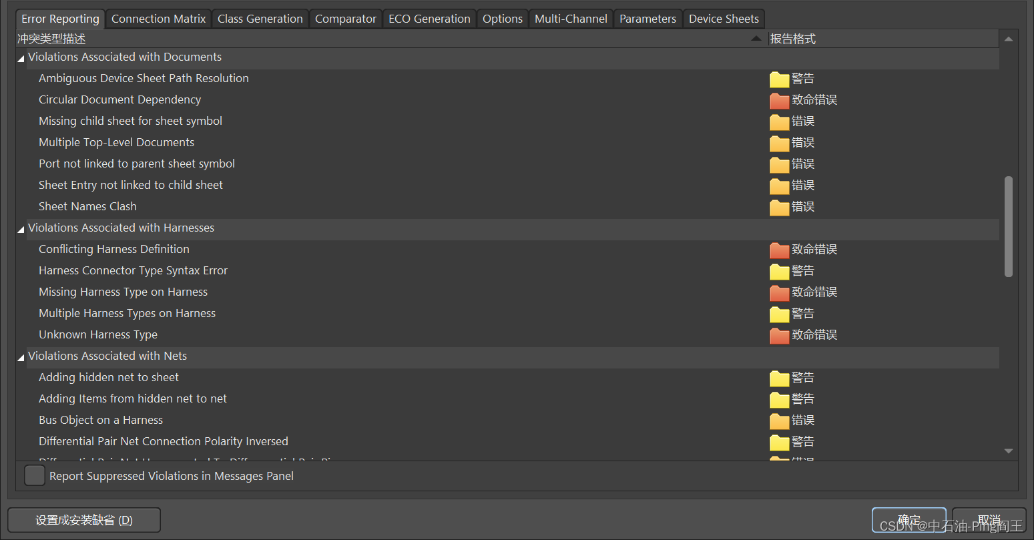Select Differential Pair Net Connection Polarity Inversed
Screen dimensions: 1034x540
[507, 442]
